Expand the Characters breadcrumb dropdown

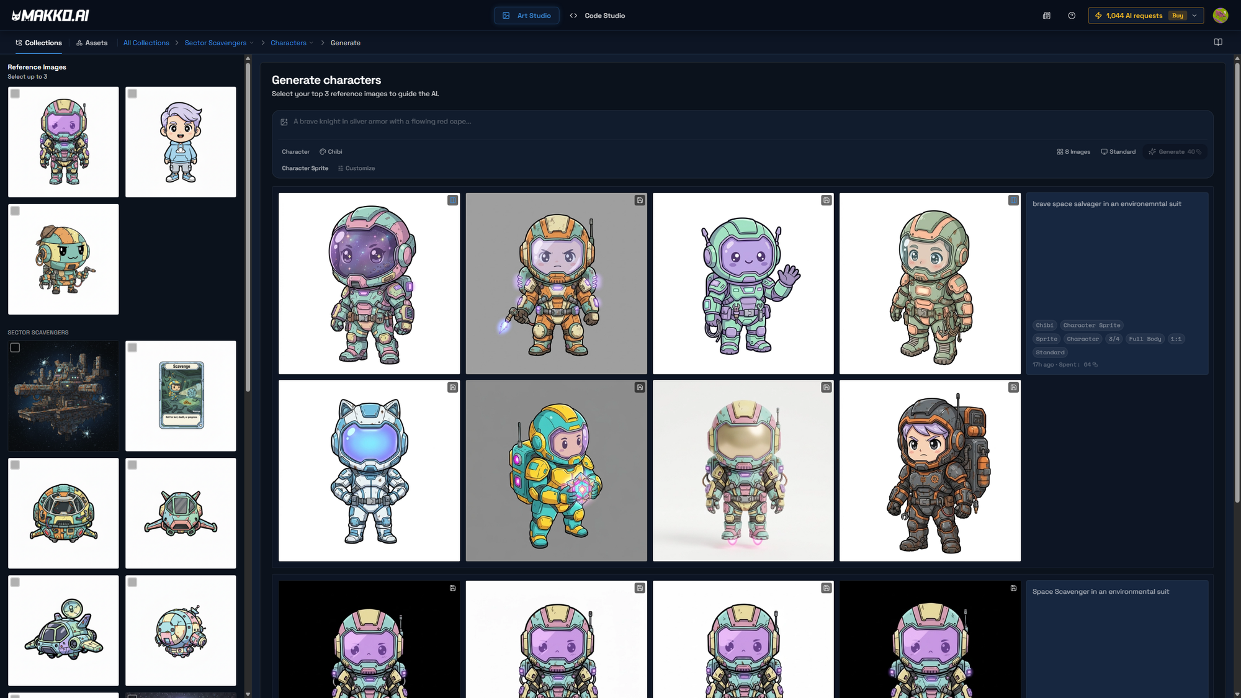pos(311,43)
